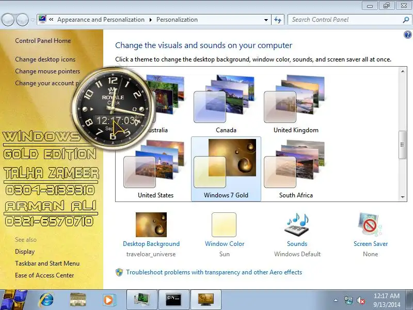Open the Control Panel help icon
Image resolution: width=413 pixels, height=310 pixels.
coord(407,35)
